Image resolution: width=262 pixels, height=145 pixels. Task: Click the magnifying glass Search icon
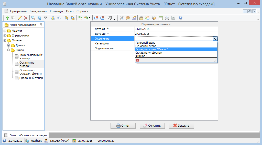[33, 18]
